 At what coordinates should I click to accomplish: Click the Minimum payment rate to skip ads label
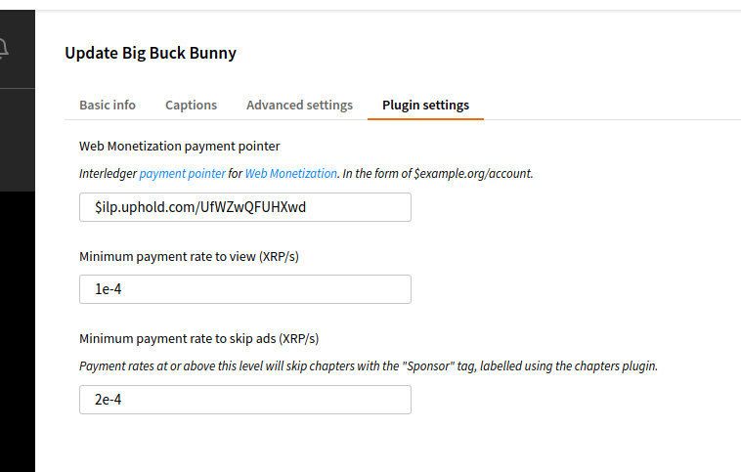[x=198, y=339]
